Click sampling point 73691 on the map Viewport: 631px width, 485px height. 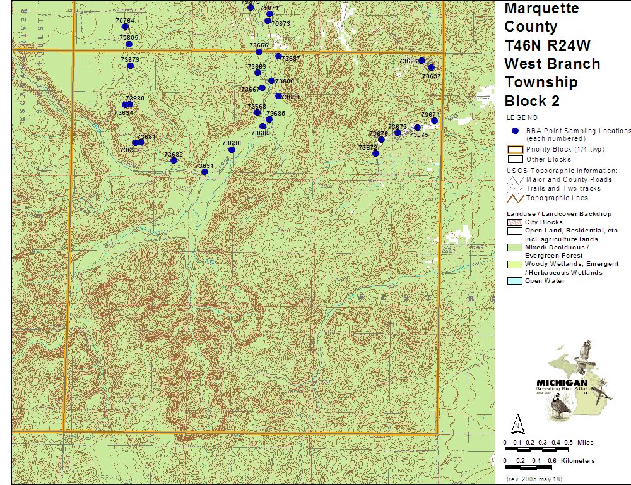tap(204, 172)
